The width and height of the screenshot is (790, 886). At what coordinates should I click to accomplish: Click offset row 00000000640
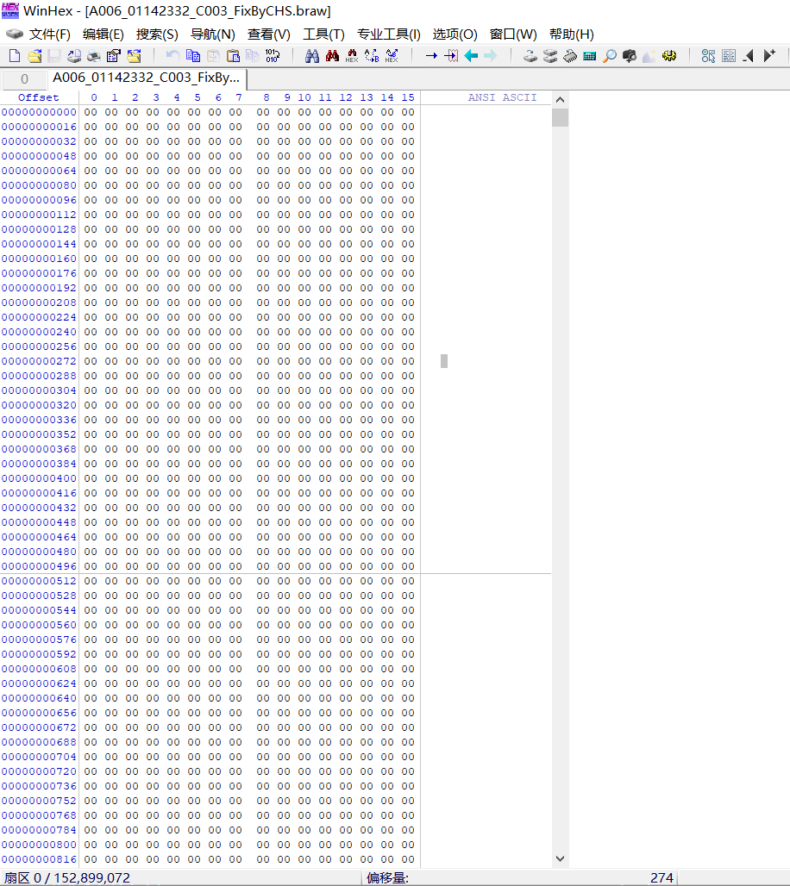tap(39, 698)
